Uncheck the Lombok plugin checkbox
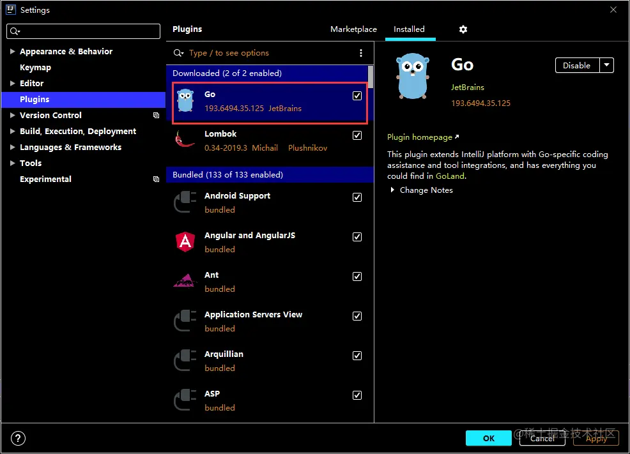The image size is (630, 454). pos(357,135)
